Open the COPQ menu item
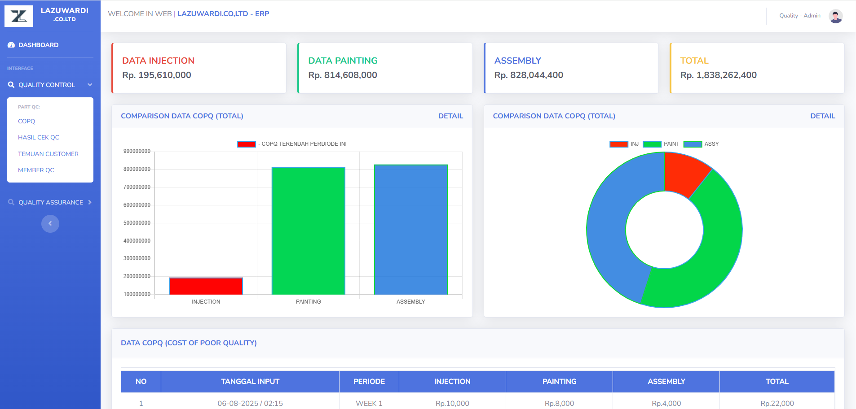856x409 pixels. pyautogui.click(x=26, y=121)
